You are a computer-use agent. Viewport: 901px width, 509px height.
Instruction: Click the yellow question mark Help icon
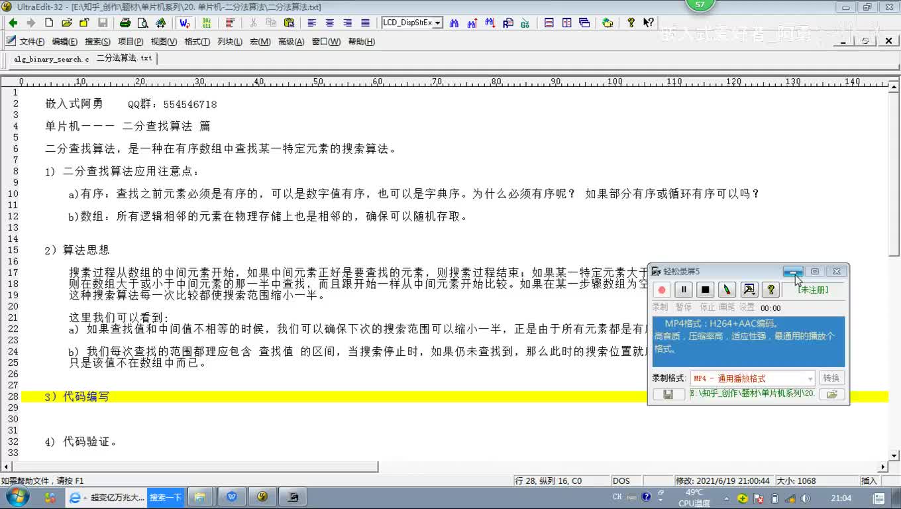pos(631,23)
